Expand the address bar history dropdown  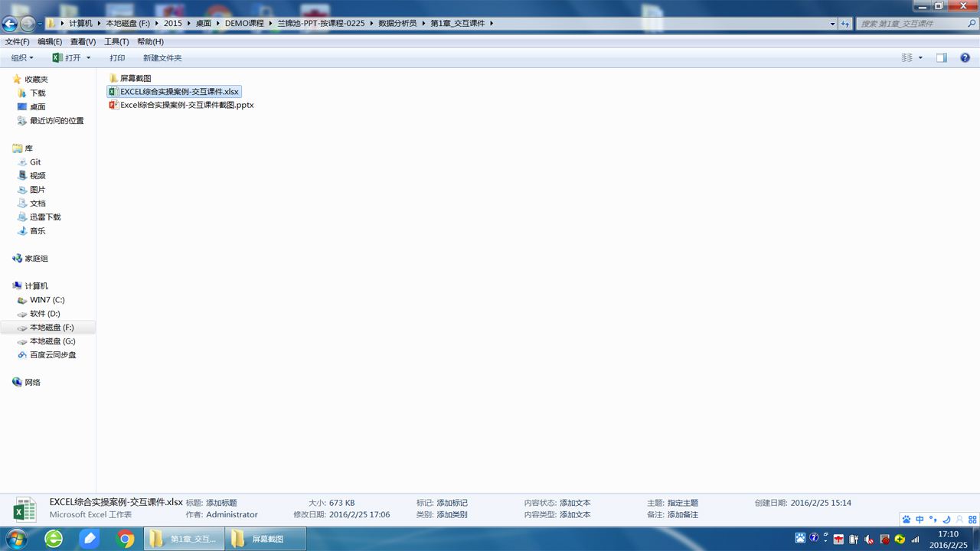(833, 24)
